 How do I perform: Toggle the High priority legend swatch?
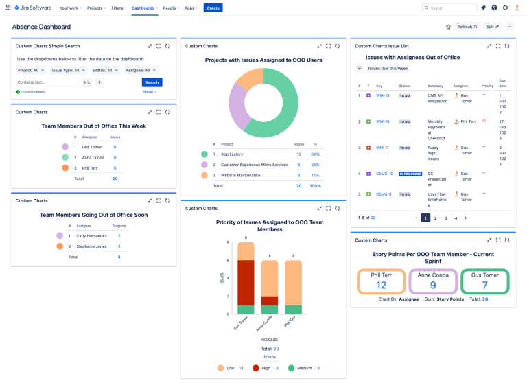[x=256, y=368]
